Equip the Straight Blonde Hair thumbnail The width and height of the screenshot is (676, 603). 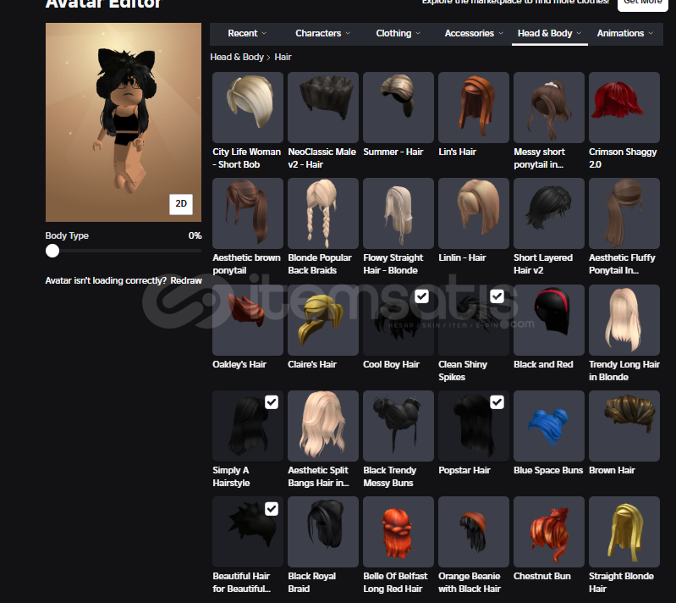pyautogui.click(x=624, y=532)
